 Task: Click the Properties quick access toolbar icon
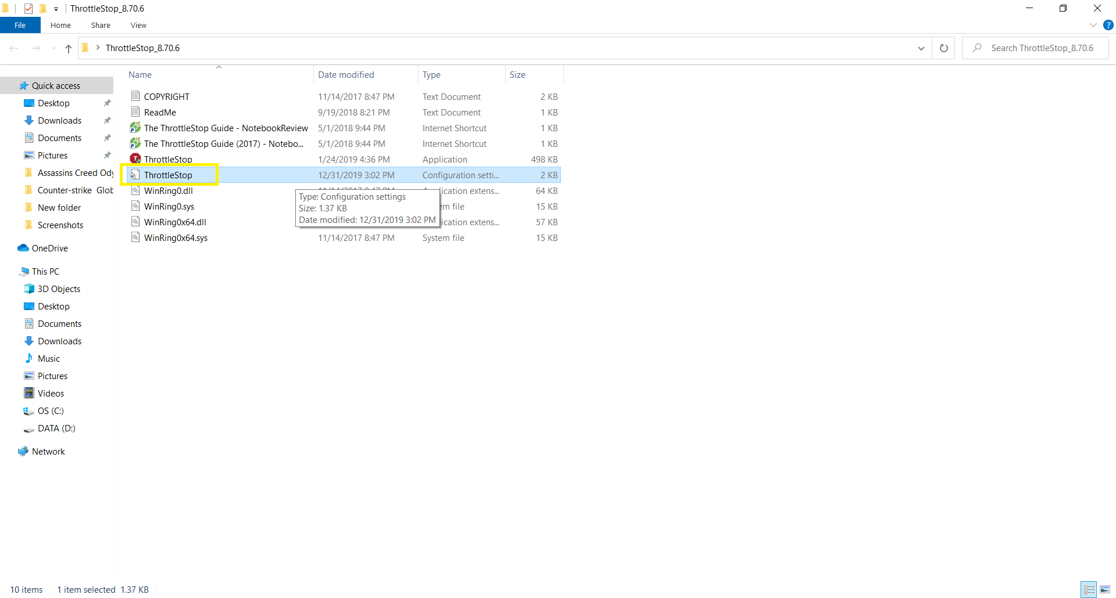[x=28, y=8]
